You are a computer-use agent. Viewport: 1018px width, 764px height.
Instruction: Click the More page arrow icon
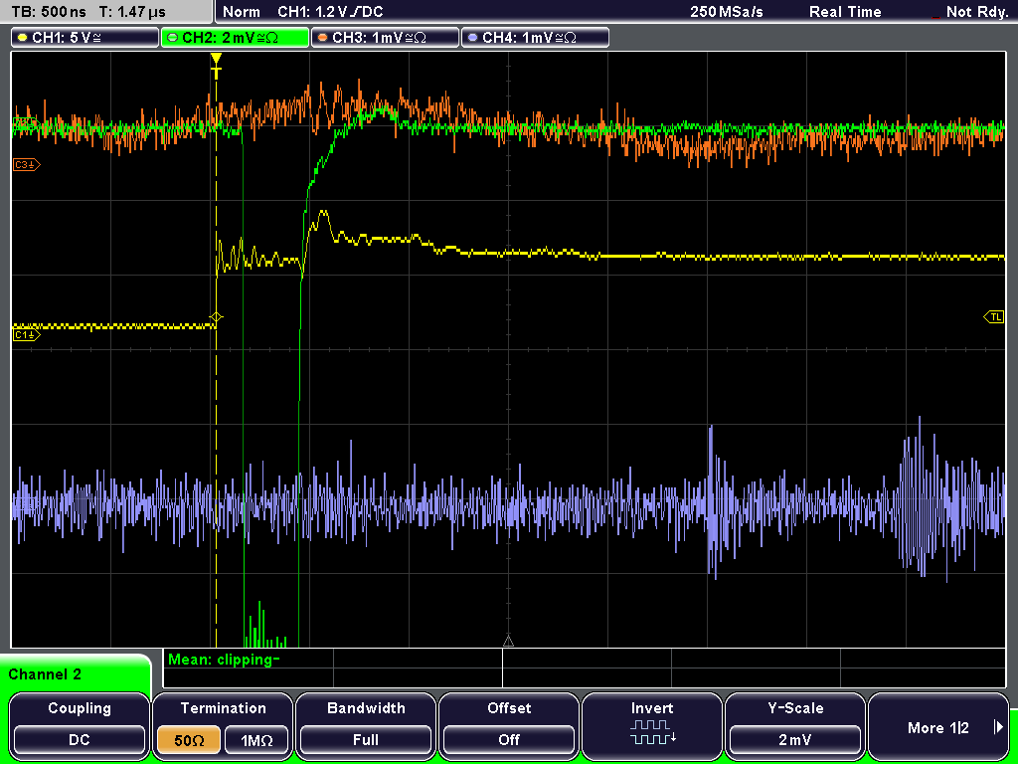click(x=998, y=727)
